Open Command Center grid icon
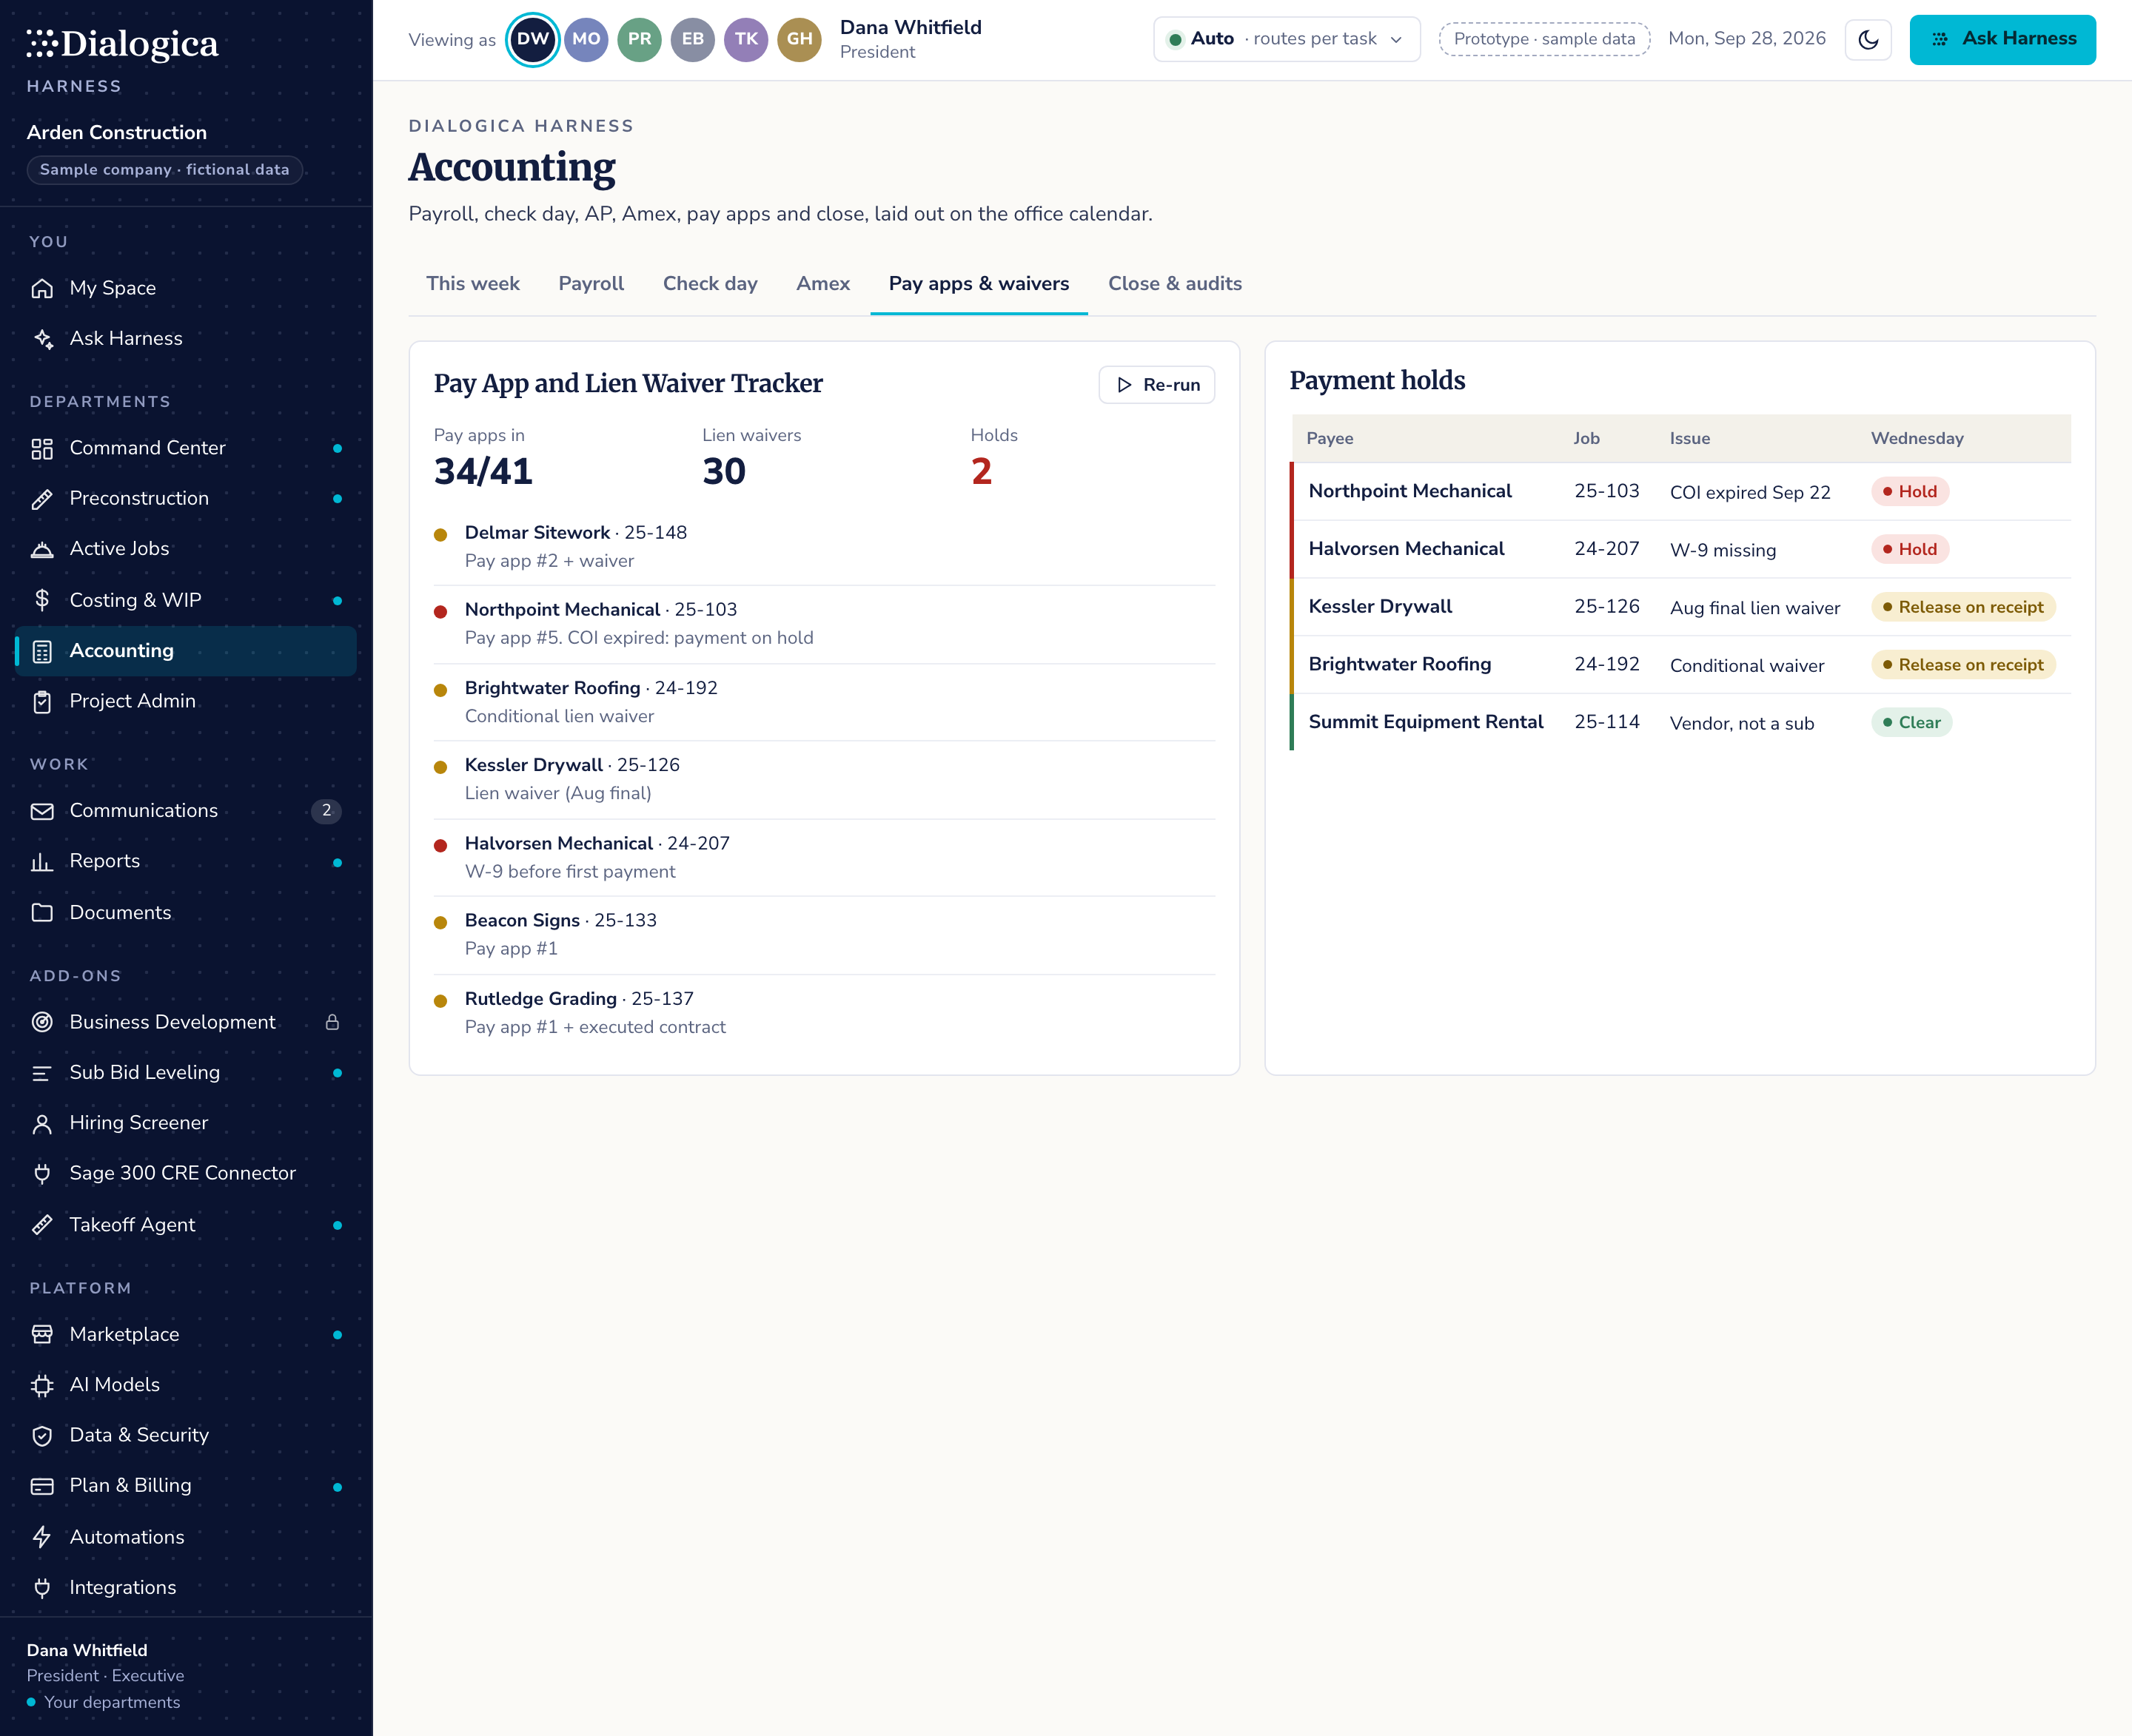2132x1736 pixels. point(42,449)
